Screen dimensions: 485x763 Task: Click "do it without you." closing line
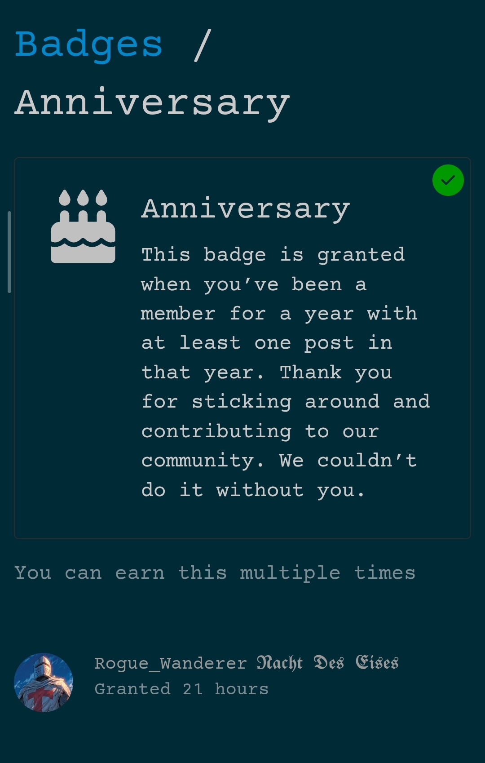[x=253, y=490]
